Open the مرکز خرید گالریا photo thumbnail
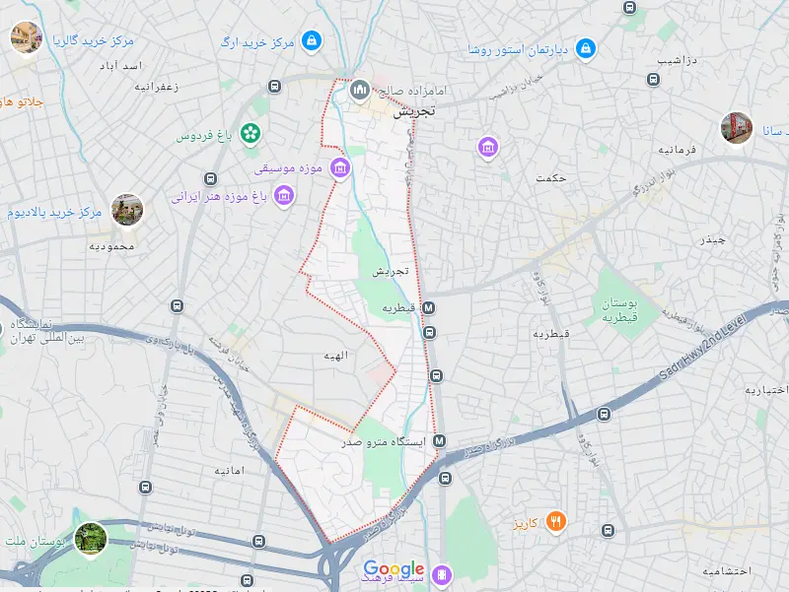789x592 pixels. 27,37
